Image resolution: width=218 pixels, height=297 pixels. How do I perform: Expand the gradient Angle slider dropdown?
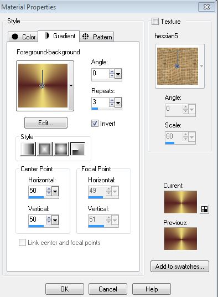118,74
